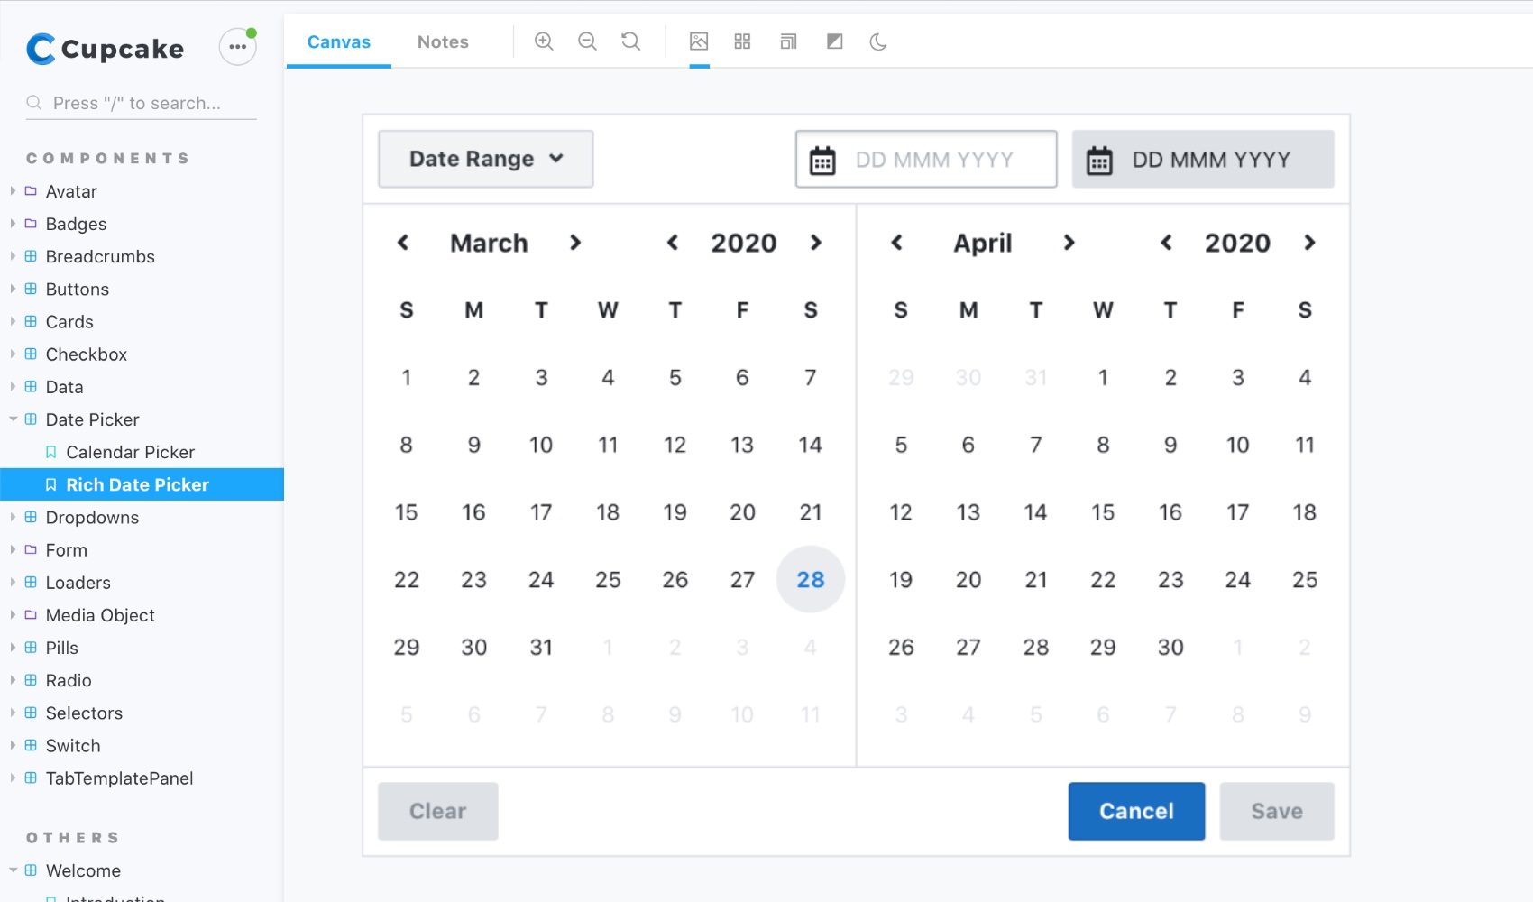Toggle the contrast background icon
1533x902 pixels.
(x=834, y=41)
